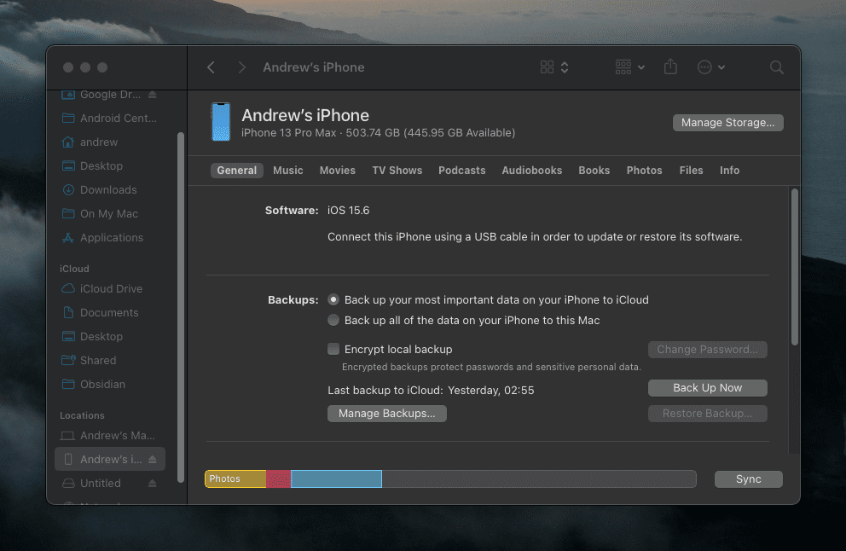Go forward with the right chevron arrow
The image size is (846, 551).
[241, 67]
